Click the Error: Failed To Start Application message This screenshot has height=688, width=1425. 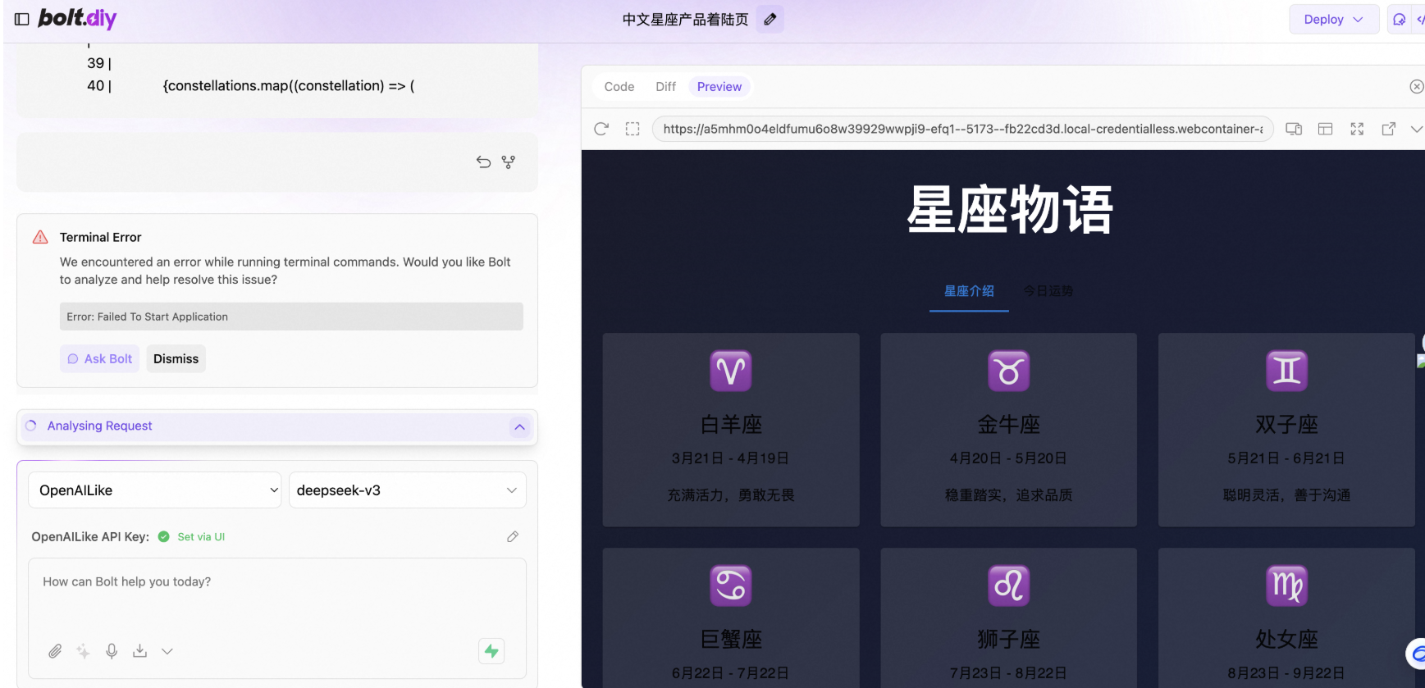(291, 317)
